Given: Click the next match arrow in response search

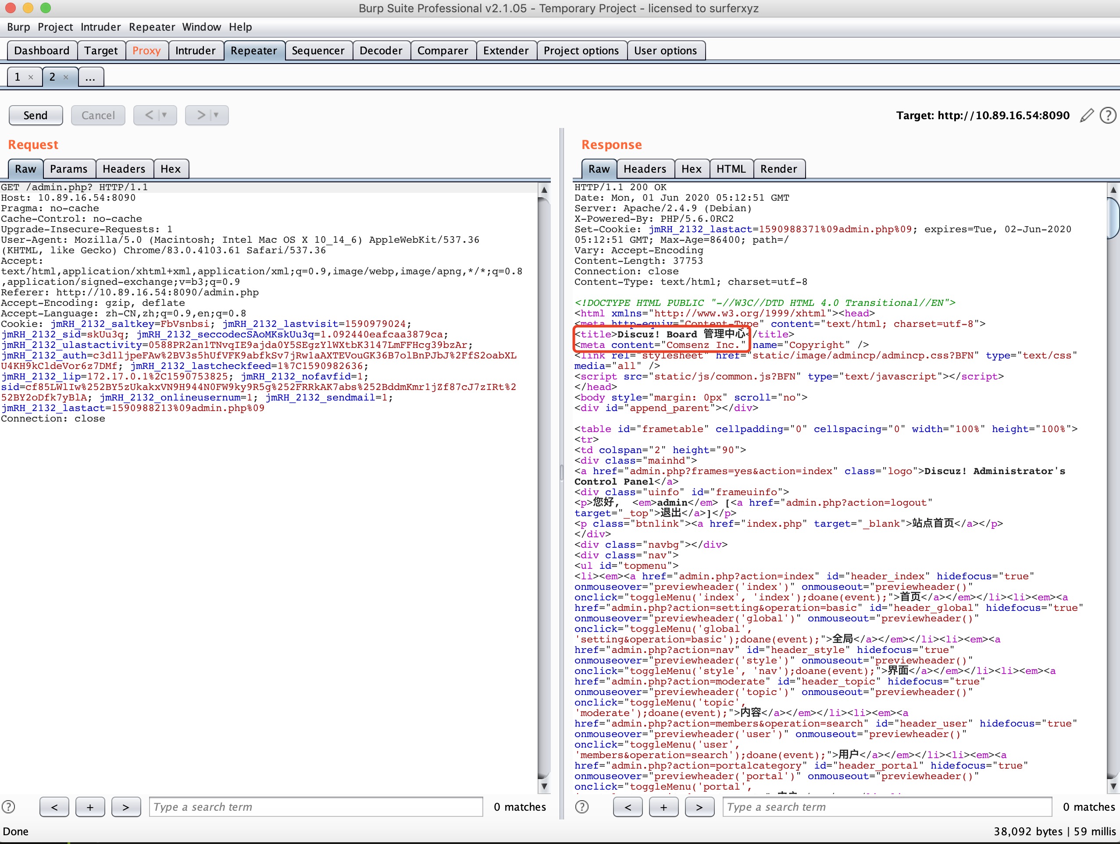Looking at the screenshot, I should coord(699,807).
